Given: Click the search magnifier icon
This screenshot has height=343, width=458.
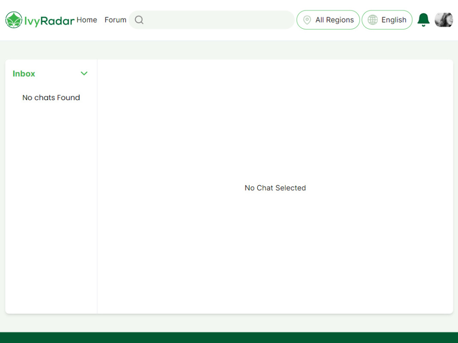Looking at the screenshot, I should click(x=139, y=20).
